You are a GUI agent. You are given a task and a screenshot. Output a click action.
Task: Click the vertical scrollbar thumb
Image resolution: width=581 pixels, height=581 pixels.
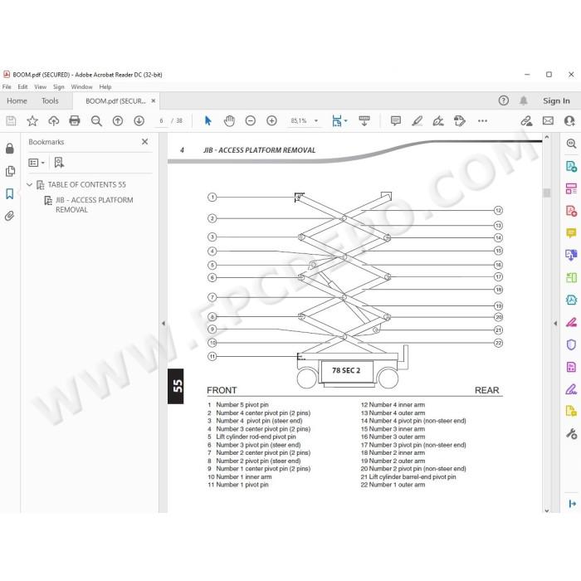[x=546, y=193]
